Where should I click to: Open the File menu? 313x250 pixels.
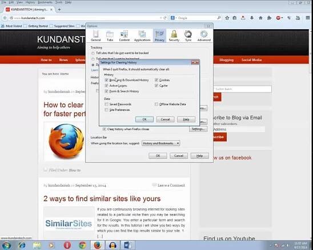(x=3, y=2)
